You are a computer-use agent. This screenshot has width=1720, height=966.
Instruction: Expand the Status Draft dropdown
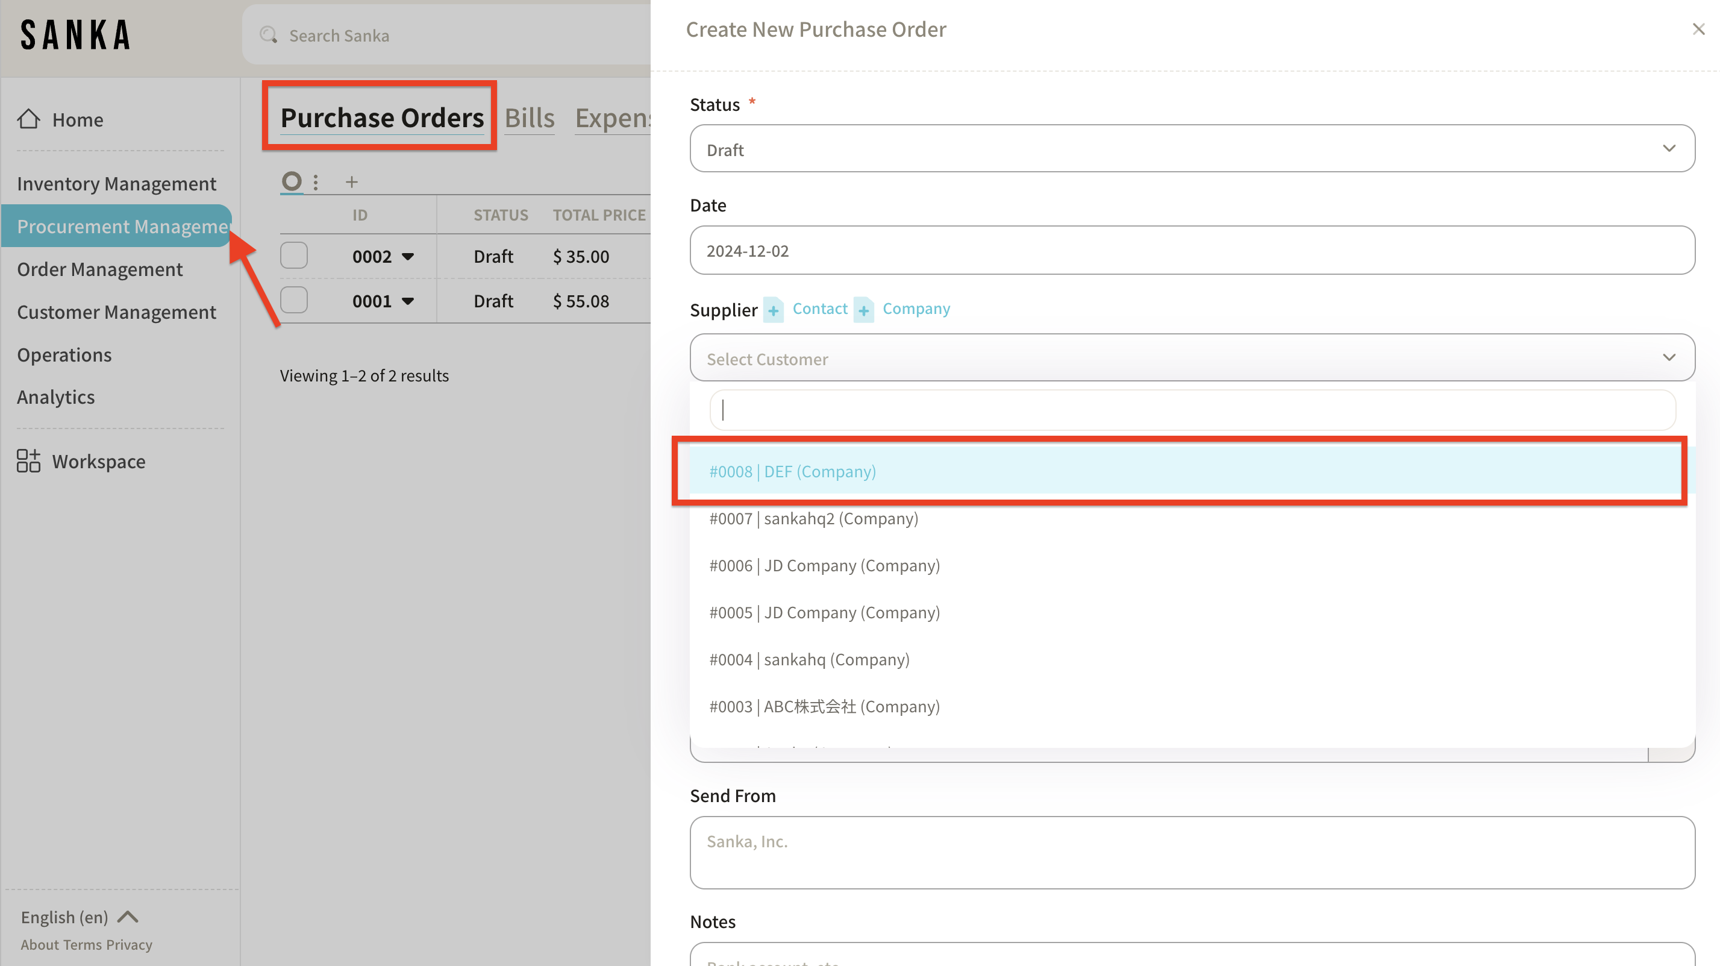(x=1192, y=149)
